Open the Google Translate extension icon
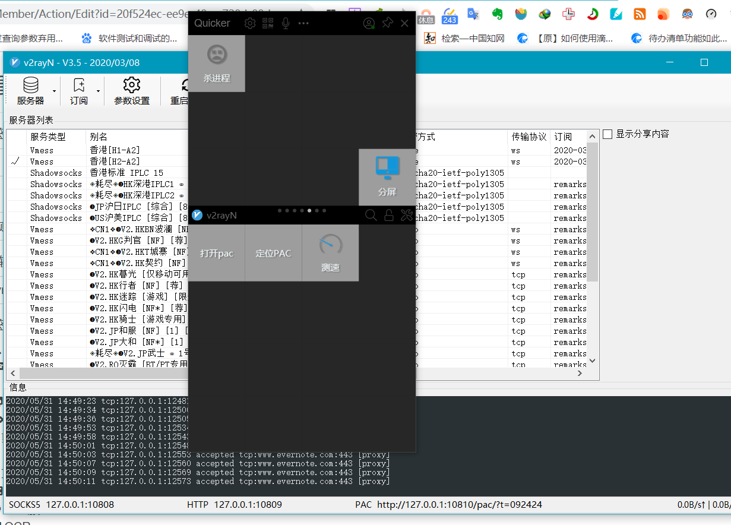 pos(473,14)
